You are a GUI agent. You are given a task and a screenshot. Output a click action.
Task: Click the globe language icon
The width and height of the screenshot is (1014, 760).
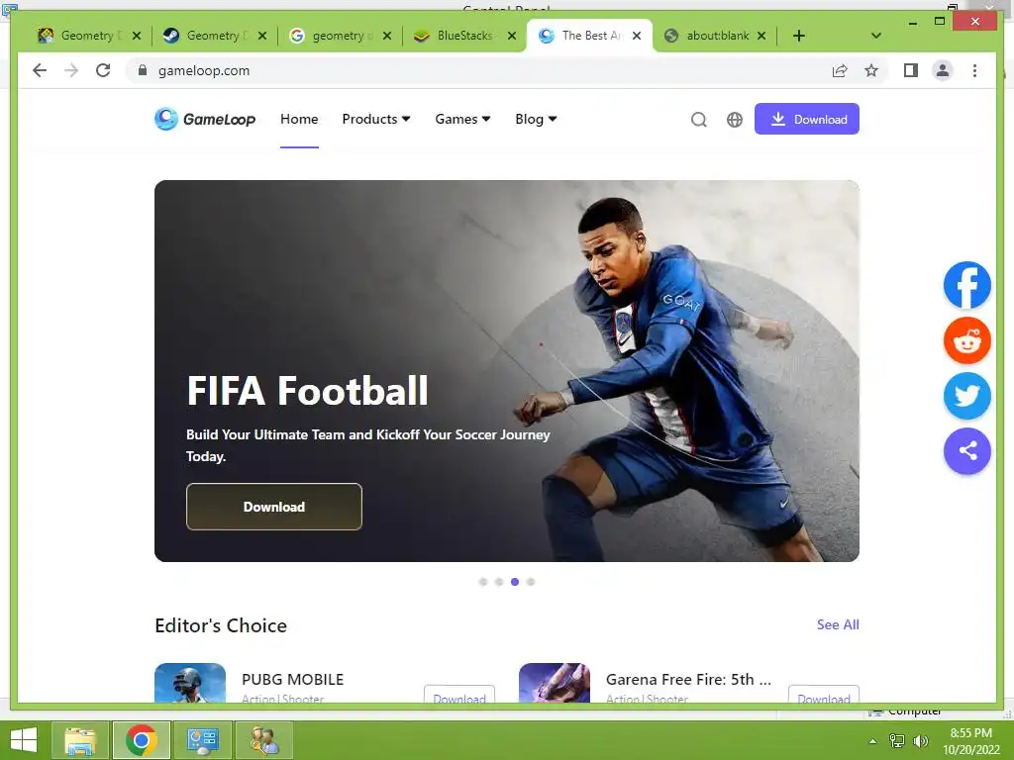pyautogui.click(x=735, y=120)
